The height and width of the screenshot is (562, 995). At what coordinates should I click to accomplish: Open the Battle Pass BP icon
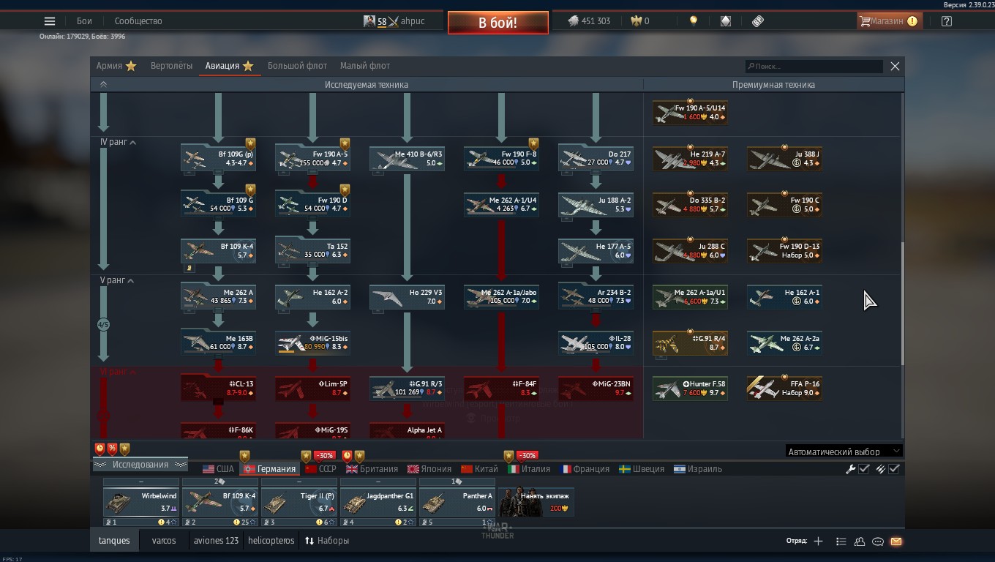(x=758, y=21)
